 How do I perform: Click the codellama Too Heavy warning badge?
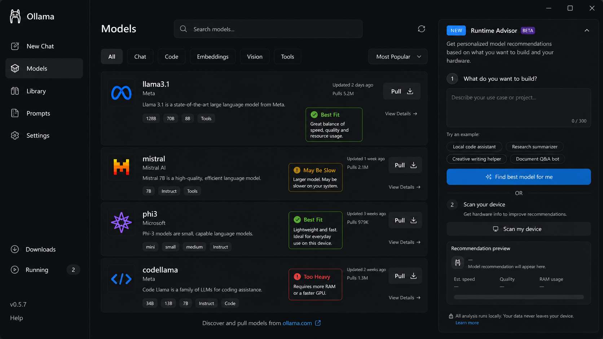pyautogui.click(x=316, y=285)
